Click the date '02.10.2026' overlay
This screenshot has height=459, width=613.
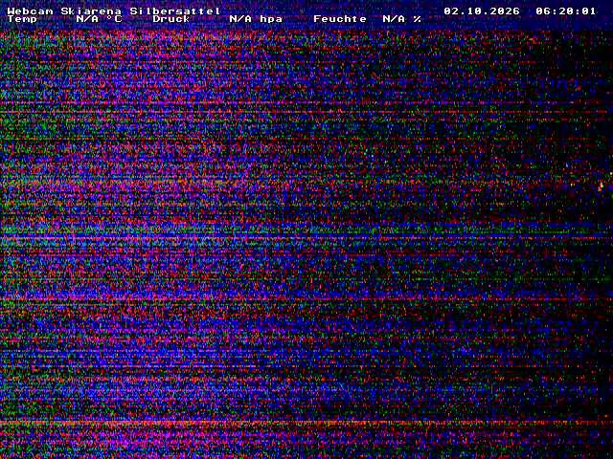pyautogui.click(x=482, y=11)
